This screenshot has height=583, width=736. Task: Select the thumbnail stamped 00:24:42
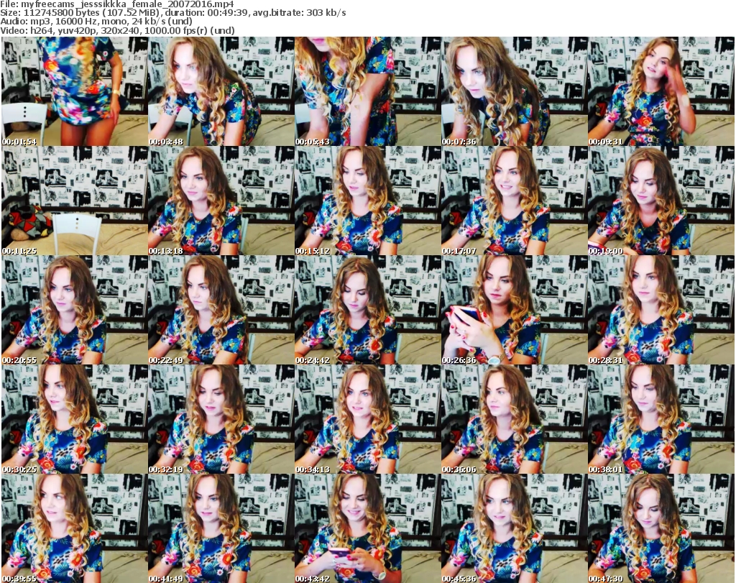pyautogui.click(x=367, y=310)
